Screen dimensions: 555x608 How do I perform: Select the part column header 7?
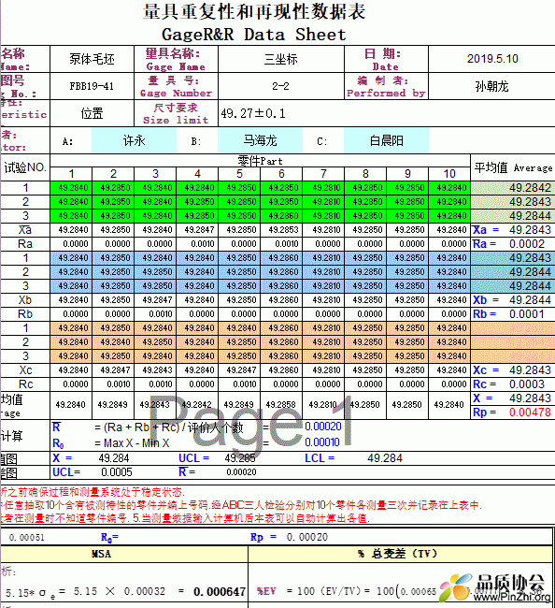pyautogui.click(x=323, y=174)
